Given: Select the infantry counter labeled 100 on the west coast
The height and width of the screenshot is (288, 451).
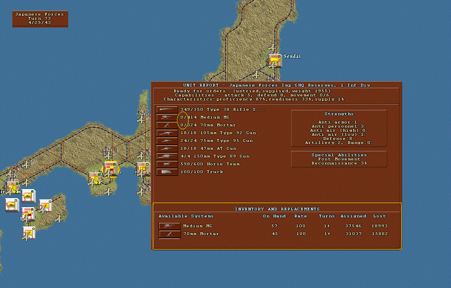Looking at the screenshot, I should pos(12,187).
